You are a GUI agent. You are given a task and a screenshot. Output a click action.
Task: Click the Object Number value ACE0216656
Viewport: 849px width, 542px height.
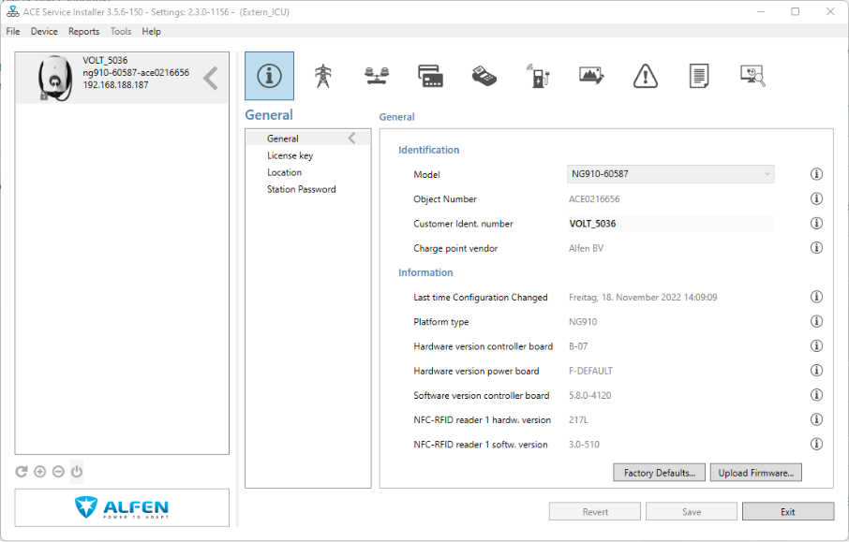tap(594, 199)
